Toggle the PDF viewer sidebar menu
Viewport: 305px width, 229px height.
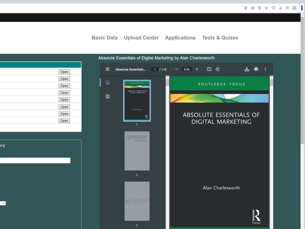coord(108,69)
